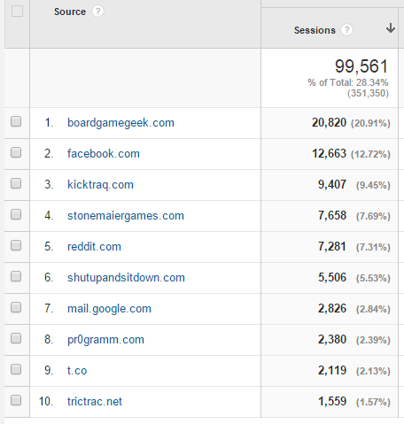Open the pr0gramm.com source link
This screenshot has height=424, width=404.
tap(105, 340)
